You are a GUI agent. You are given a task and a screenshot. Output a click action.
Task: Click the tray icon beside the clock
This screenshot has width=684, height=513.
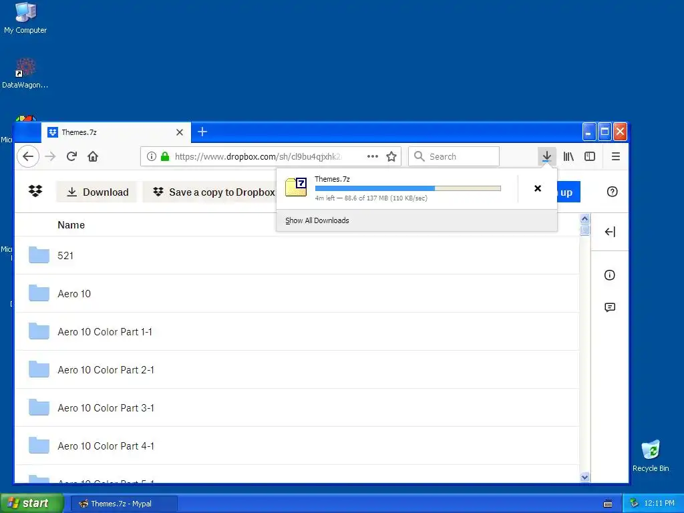(x=635, y=504)
